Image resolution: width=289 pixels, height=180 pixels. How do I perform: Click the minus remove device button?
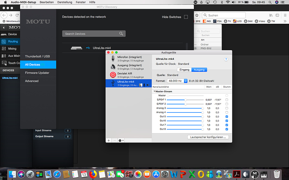115,140
